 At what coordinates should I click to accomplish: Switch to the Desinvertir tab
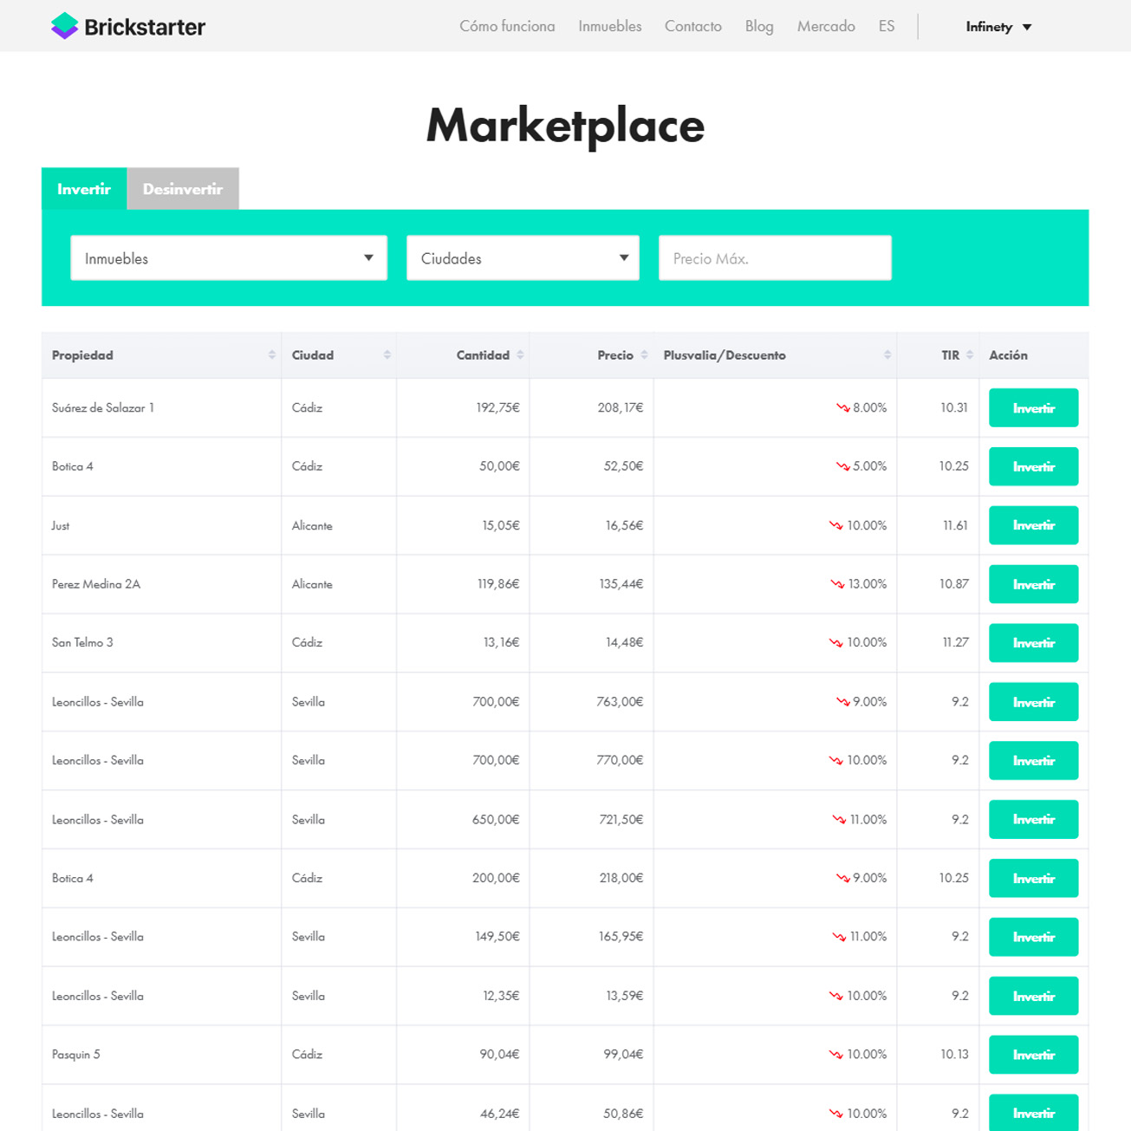pyautogui.click(x=183, y=189)
